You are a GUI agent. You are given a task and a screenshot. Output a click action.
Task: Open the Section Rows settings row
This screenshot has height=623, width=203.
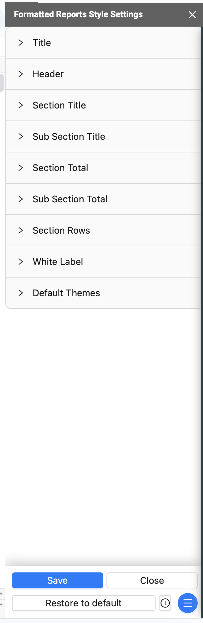[103, 230]
